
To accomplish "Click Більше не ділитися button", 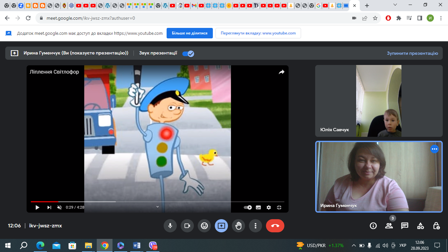I will pyautogui.click(x=190, y=33).
